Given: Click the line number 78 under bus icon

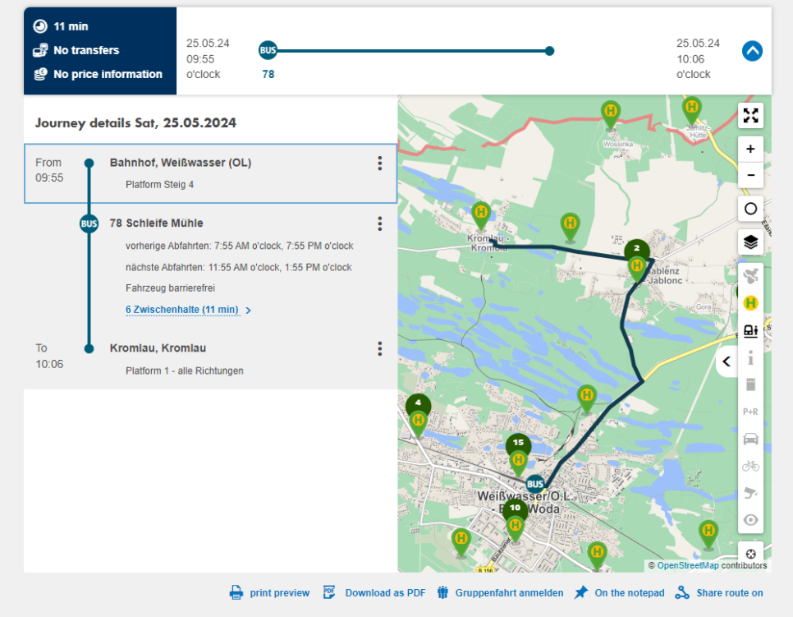Looking at the screenshot, I should point(268,75).
